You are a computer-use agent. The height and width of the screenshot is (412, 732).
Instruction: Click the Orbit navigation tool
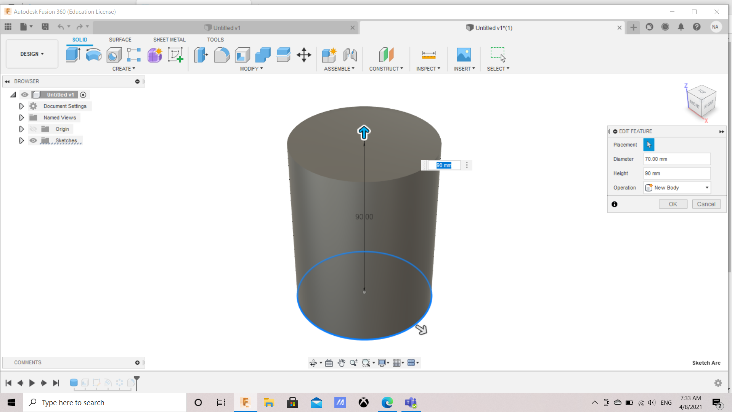coord(313,363)
